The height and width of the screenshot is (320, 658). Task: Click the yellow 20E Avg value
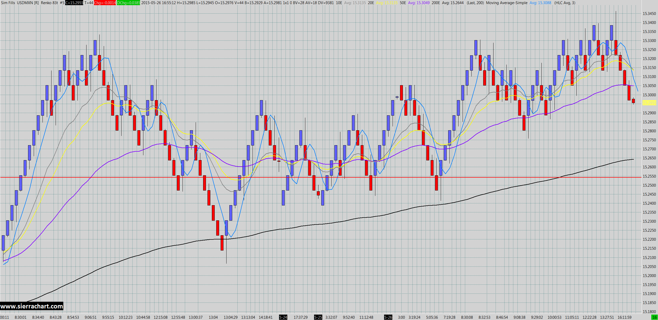tap(387, 3)
